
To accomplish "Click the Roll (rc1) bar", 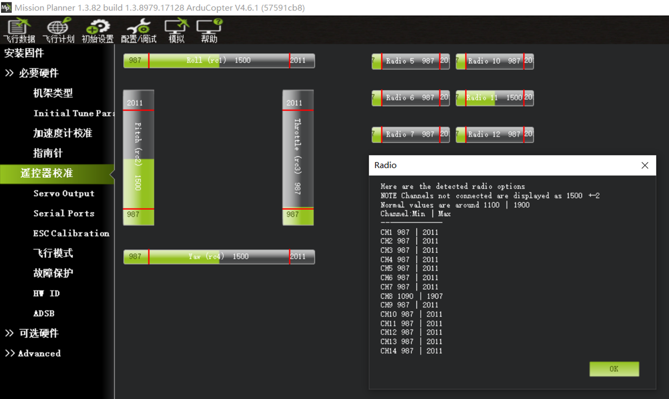I will click(219, 61).
